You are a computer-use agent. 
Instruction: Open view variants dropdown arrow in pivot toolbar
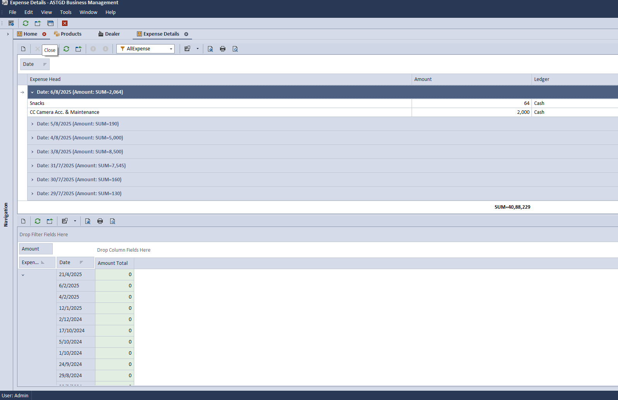click(x=75, y=221)
